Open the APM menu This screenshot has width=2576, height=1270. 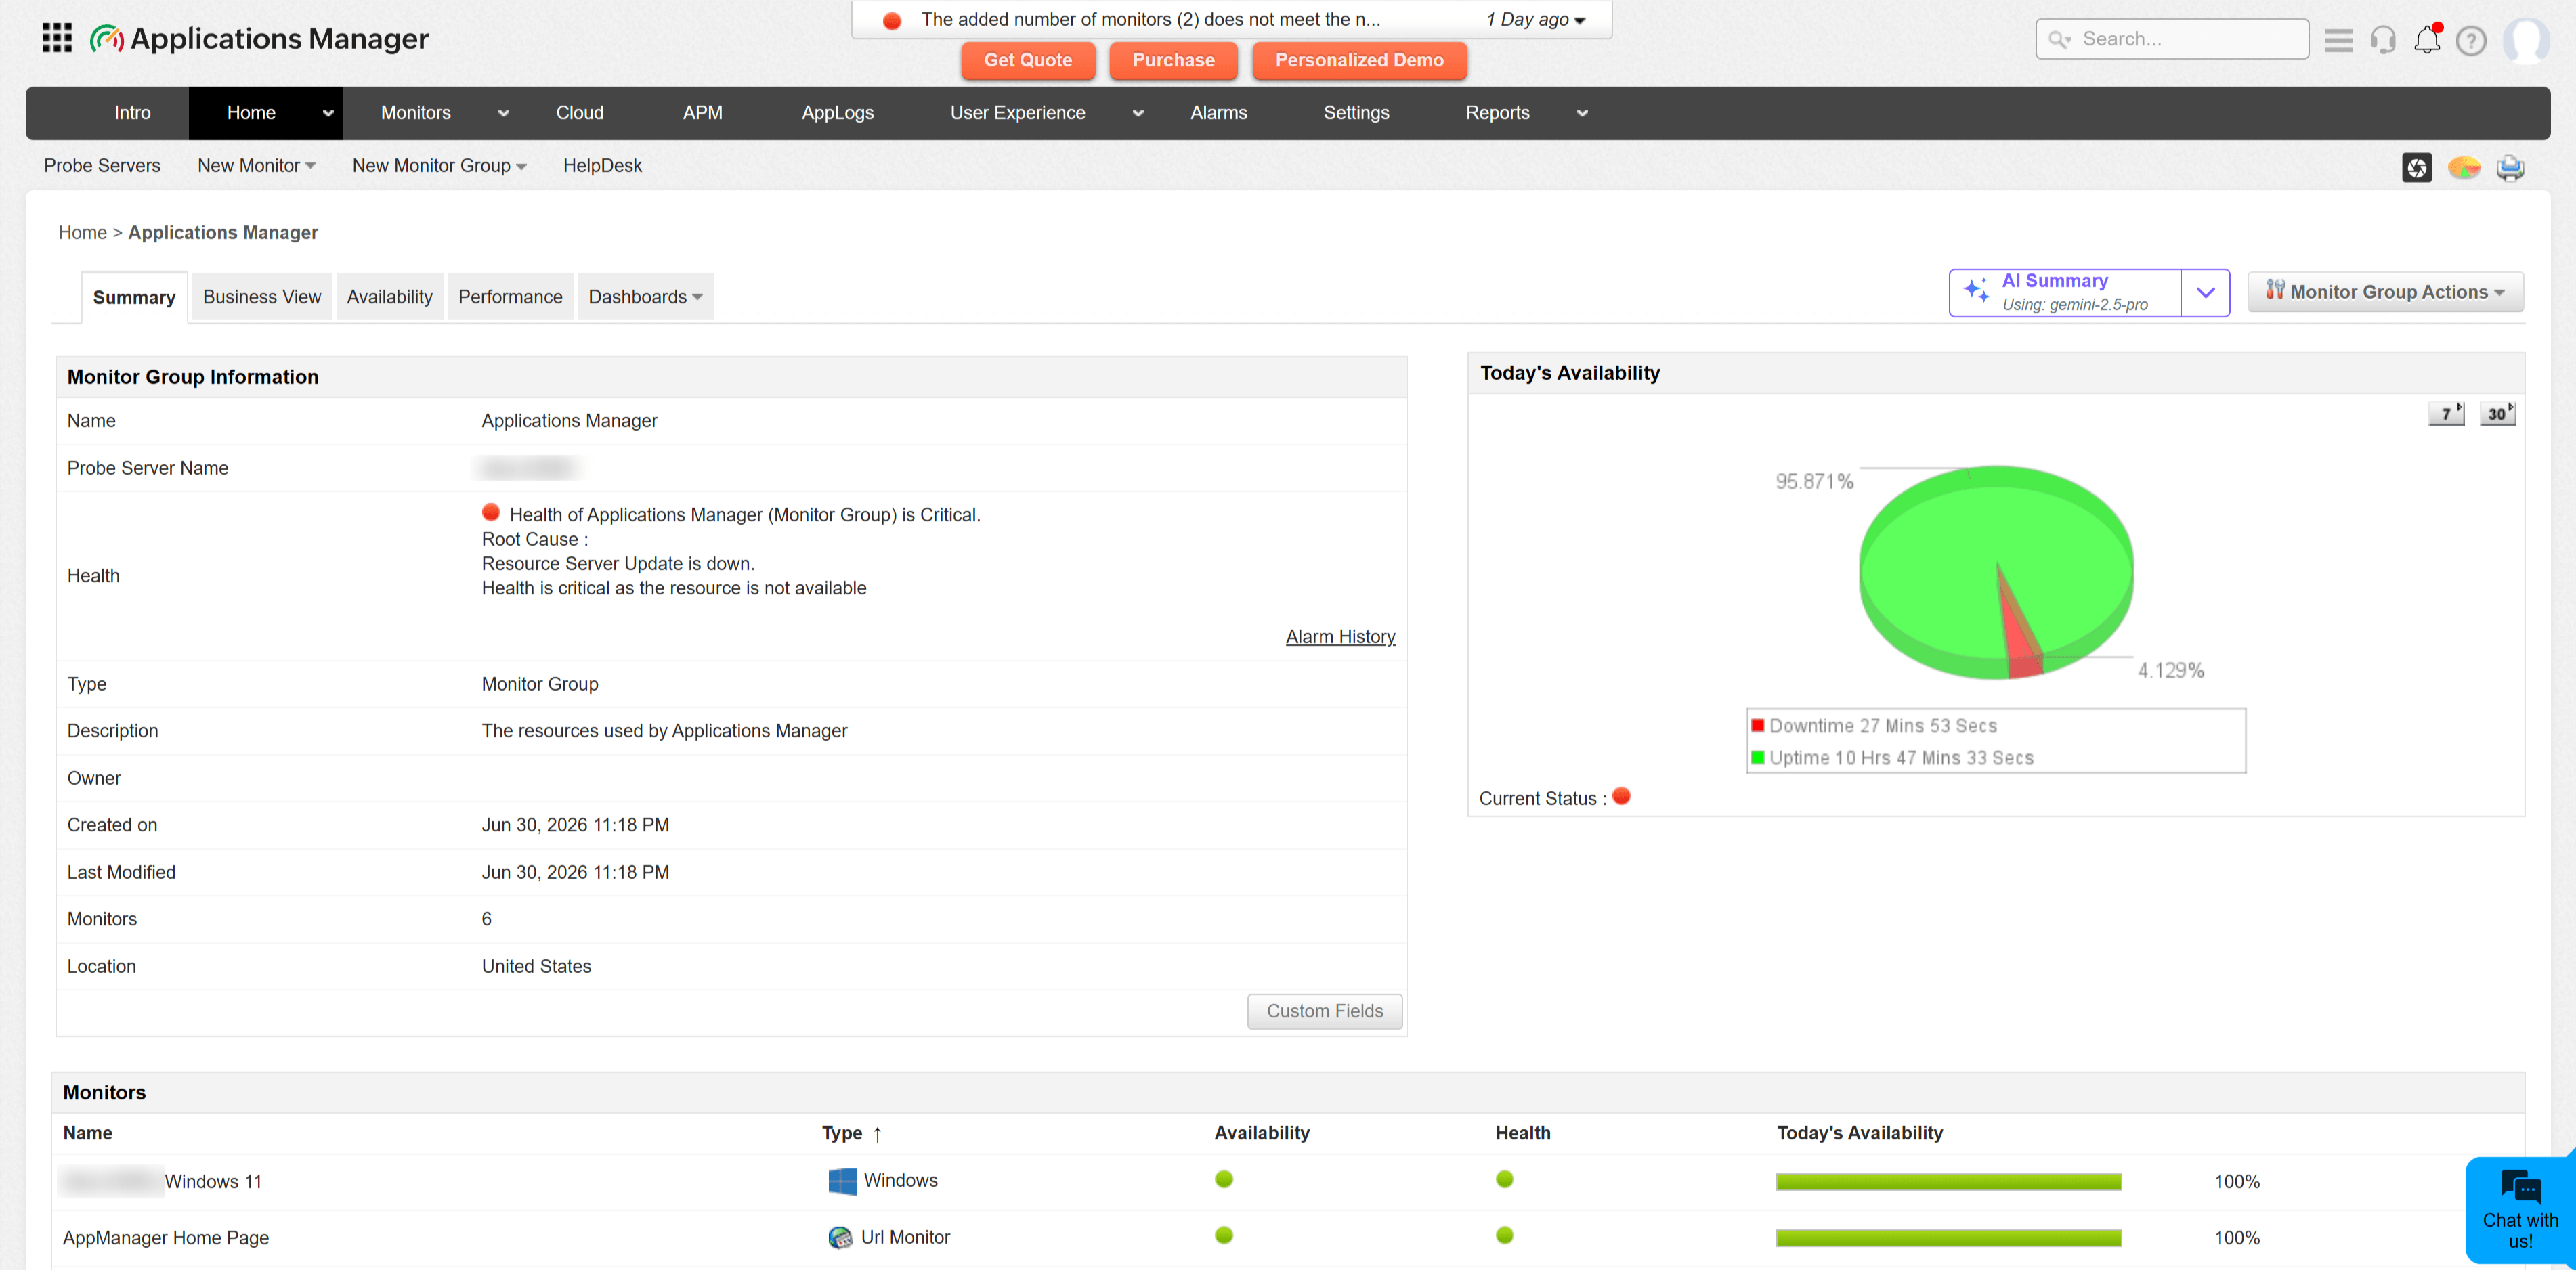coord(702,113)
